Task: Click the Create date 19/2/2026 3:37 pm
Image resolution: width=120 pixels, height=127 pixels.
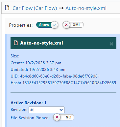Action: tap(43, 63)
